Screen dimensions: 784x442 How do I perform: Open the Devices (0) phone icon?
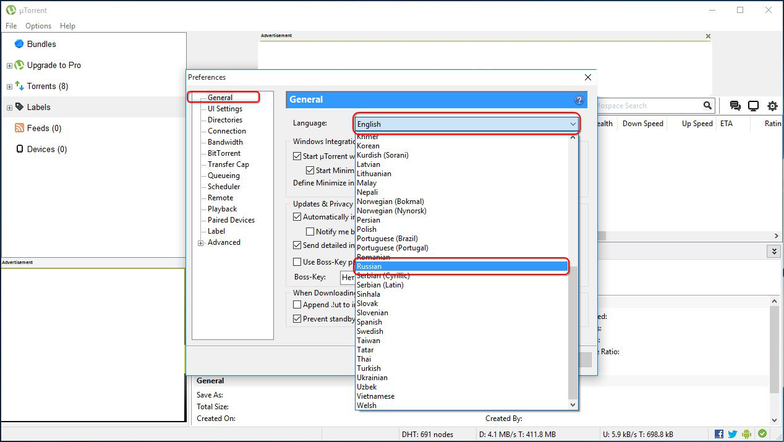click(20, 149)
